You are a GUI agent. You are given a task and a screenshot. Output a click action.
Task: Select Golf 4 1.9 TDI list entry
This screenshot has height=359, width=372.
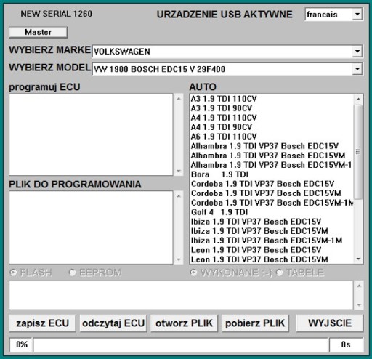(219, 212)
